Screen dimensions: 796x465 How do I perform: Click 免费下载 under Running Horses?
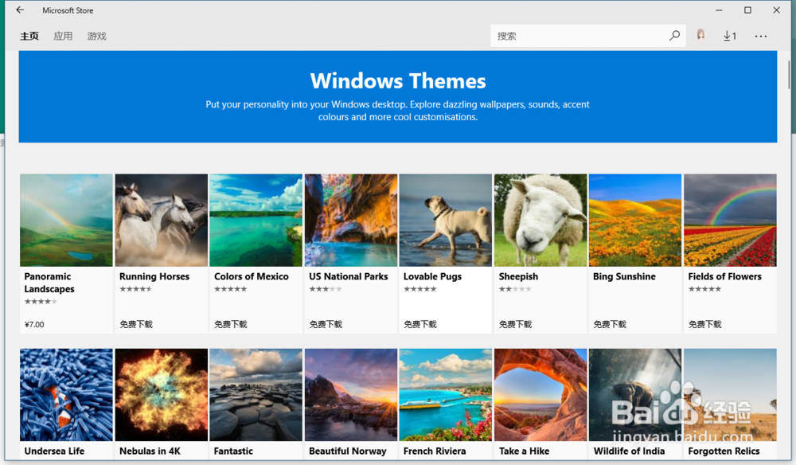tap(136, 324)
